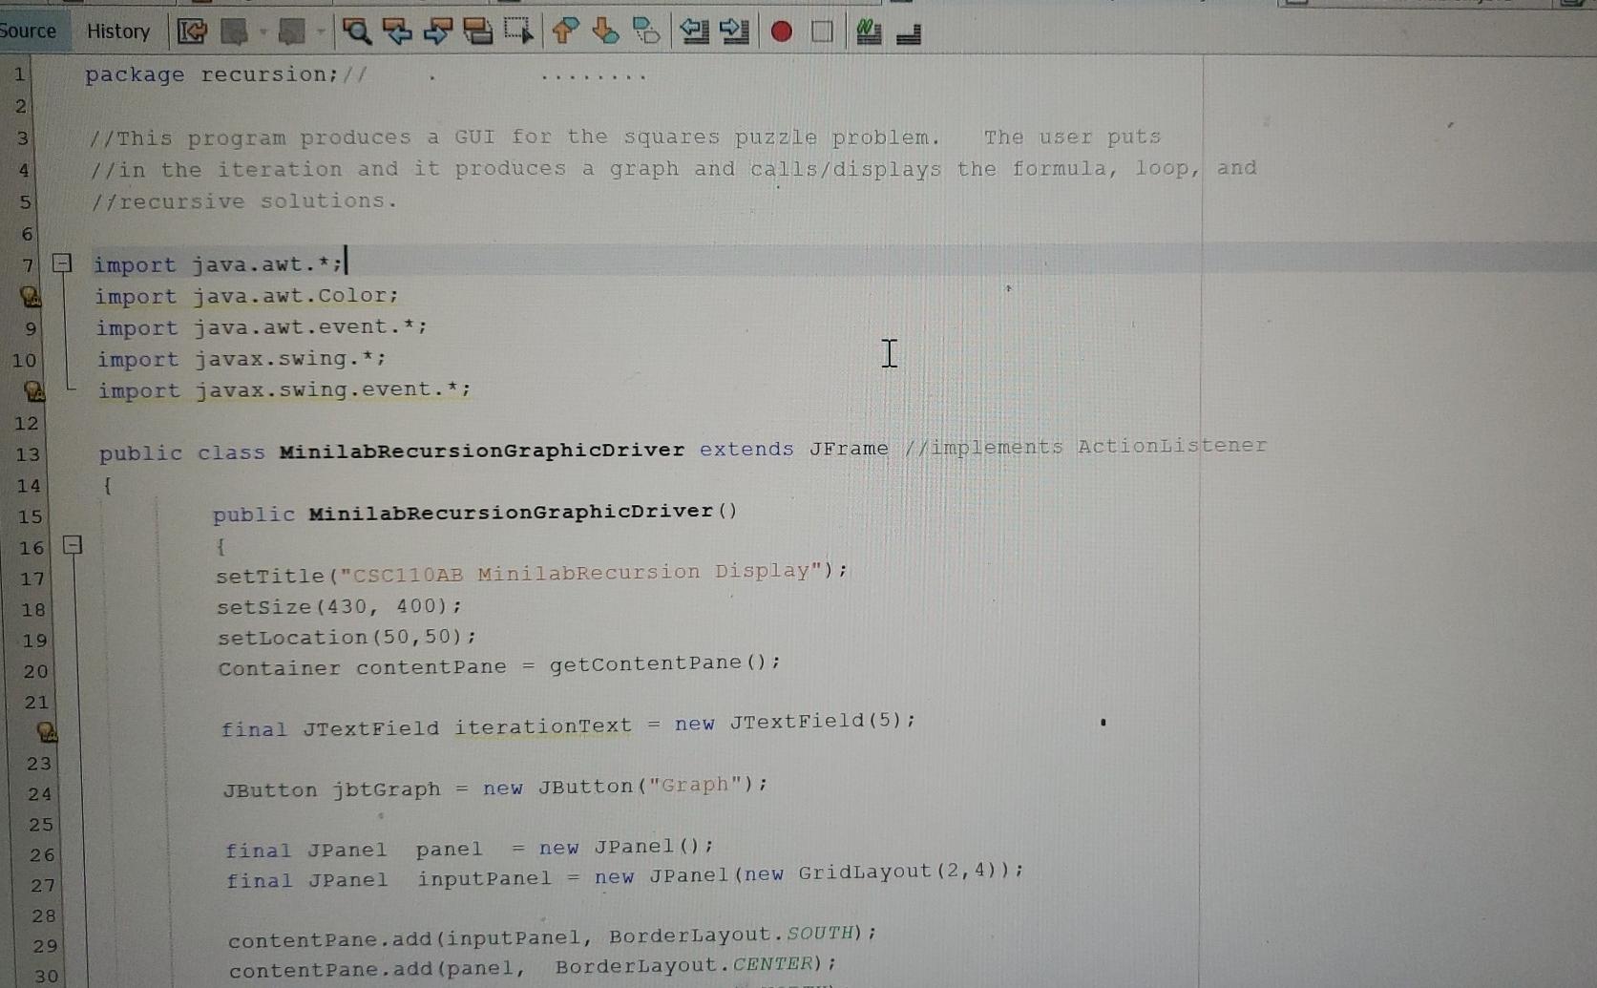
Task: Switch to the History tab
Action: [x=116, y=32]
